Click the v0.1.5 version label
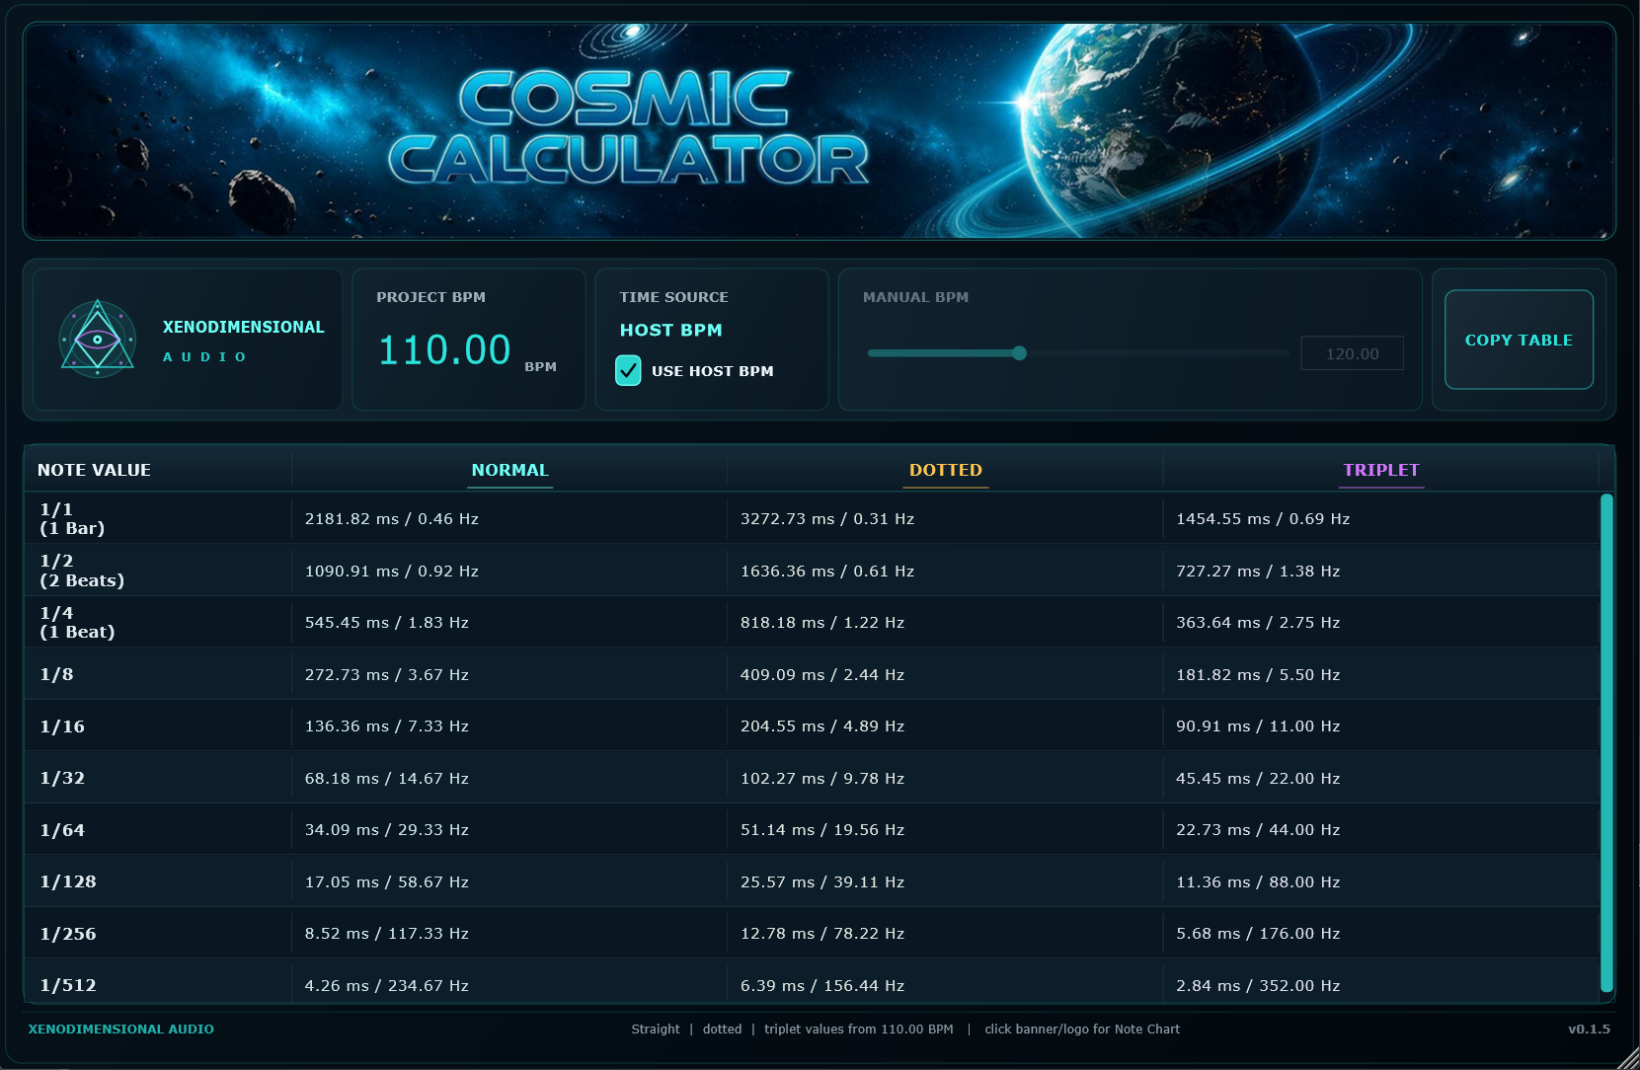Viewport: 1640px width, 1070px height. (x=1589, y=1030)
